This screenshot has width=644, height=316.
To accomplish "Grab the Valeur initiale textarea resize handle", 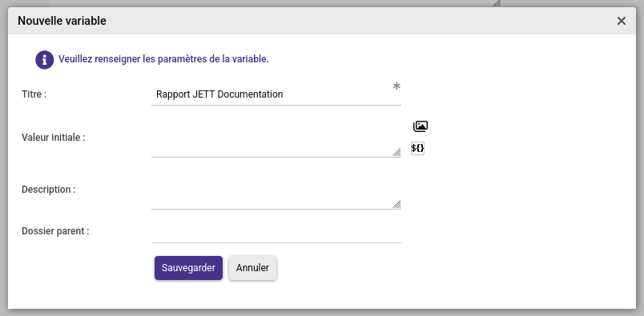I will (396, 152).
